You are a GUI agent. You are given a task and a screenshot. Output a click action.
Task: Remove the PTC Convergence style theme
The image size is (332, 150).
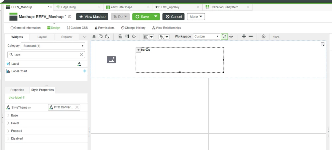(x=77, y=107)
